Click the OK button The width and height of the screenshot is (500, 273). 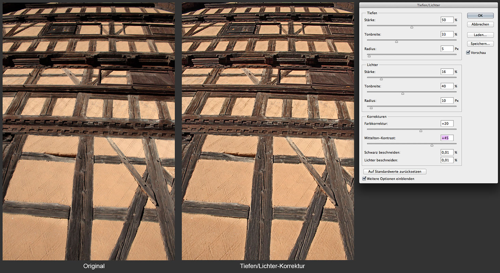pos(480,16)
